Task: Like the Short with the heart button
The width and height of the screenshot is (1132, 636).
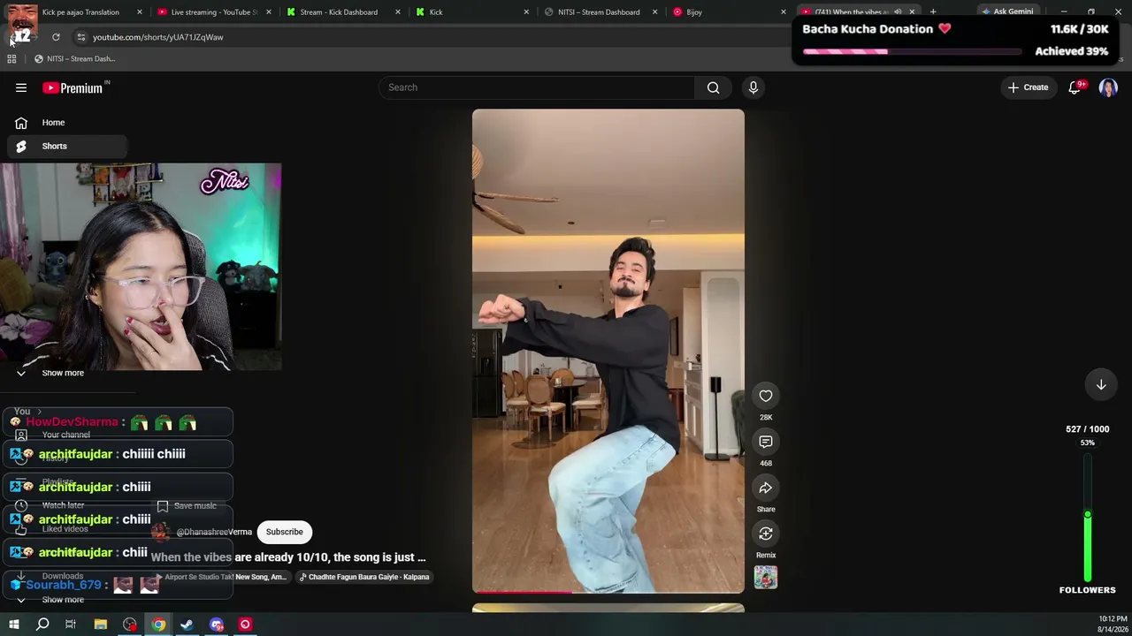Action: coord(766,396)
